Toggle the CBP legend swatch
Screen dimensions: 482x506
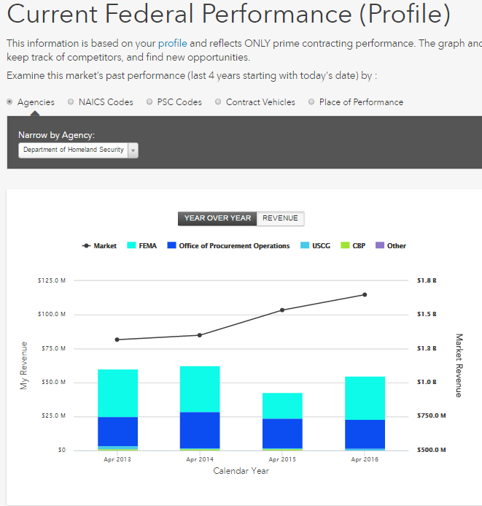345,245
